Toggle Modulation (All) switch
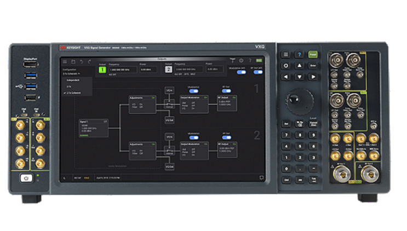Image resolution: width=407 pixels, height=231 pixels. [x=241, y=72]
